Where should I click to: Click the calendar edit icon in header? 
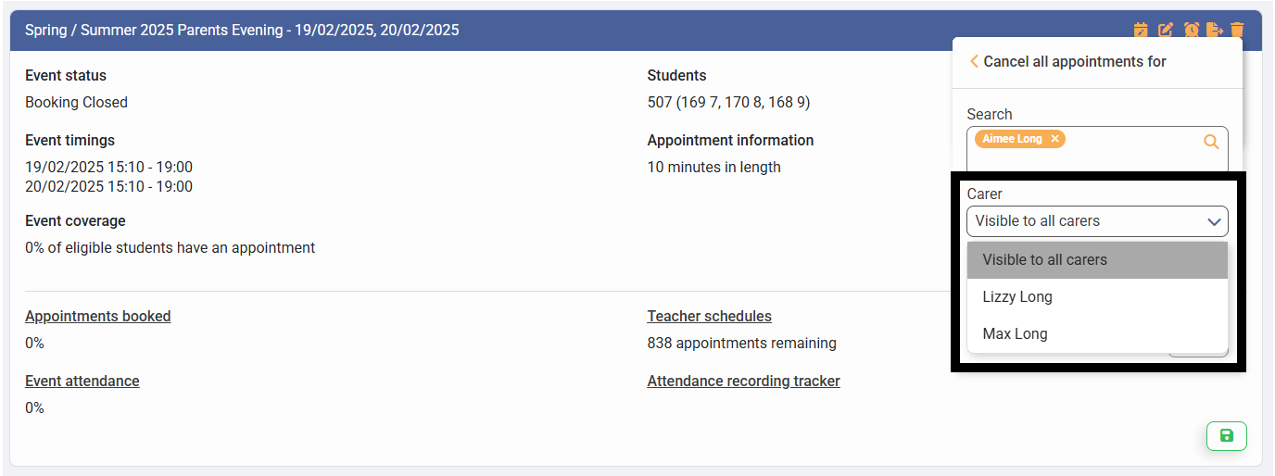[x=1141, y=30]
